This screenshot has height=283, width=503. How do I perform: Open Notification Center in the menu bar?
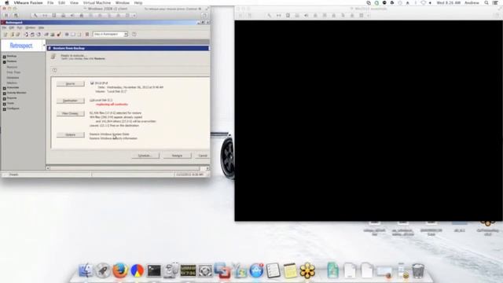496,2
